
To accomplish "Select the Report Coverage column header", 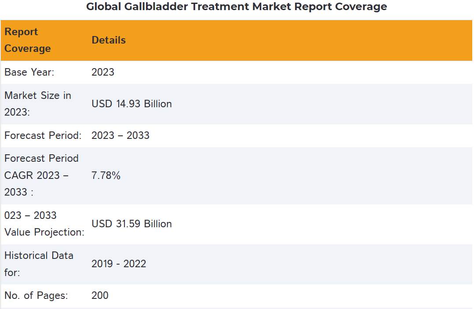I will 27,40.
